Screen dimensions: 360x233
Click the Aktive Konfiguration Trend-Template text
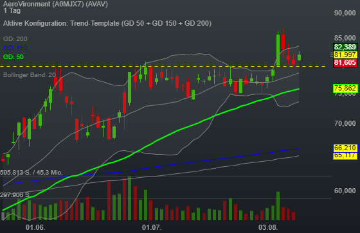tap(107, 23)
